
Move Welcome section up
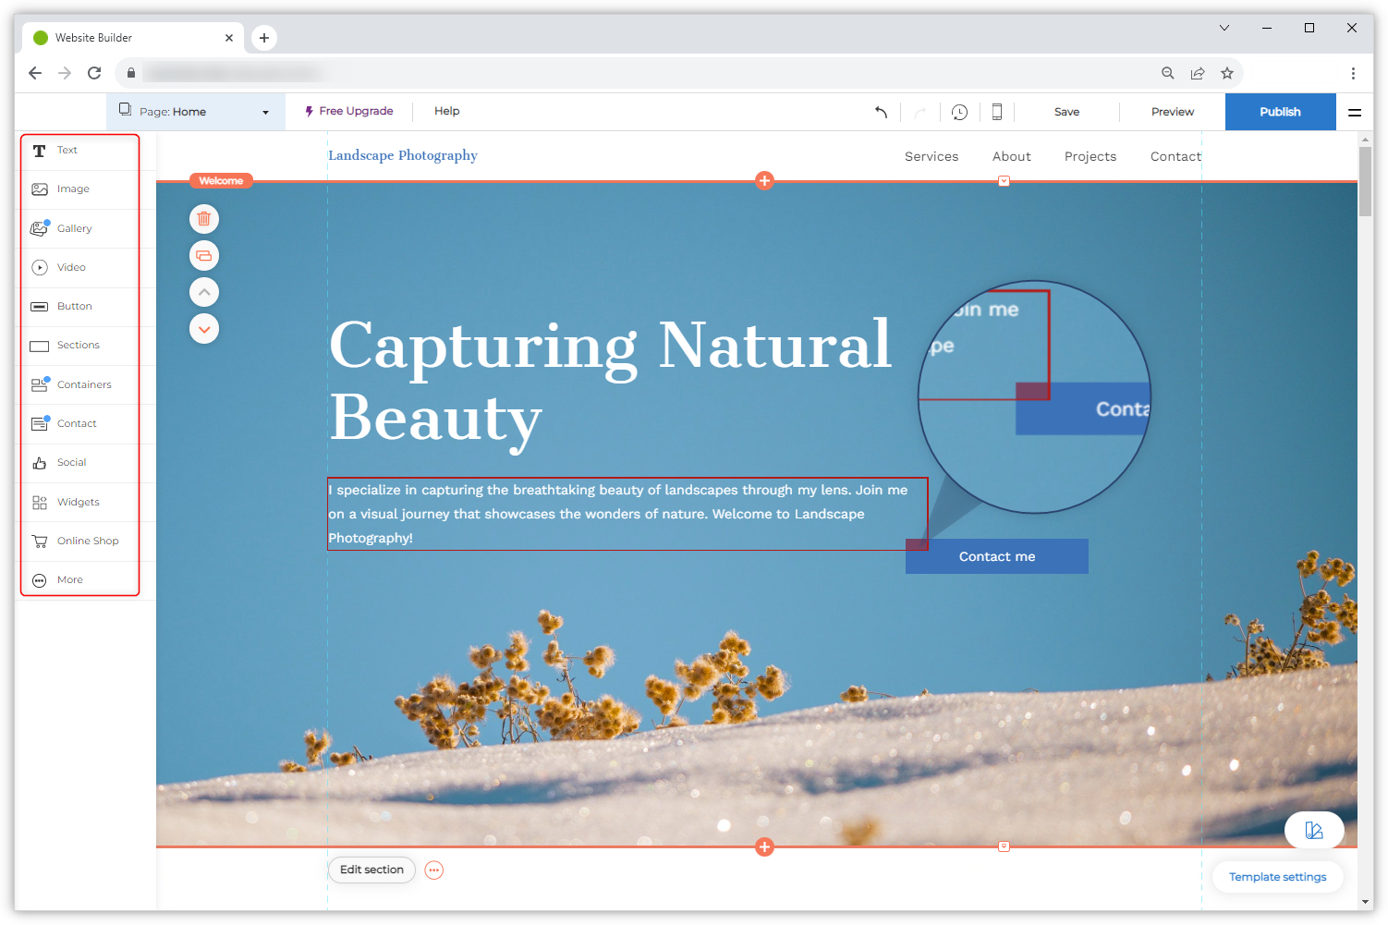[204, 292]
